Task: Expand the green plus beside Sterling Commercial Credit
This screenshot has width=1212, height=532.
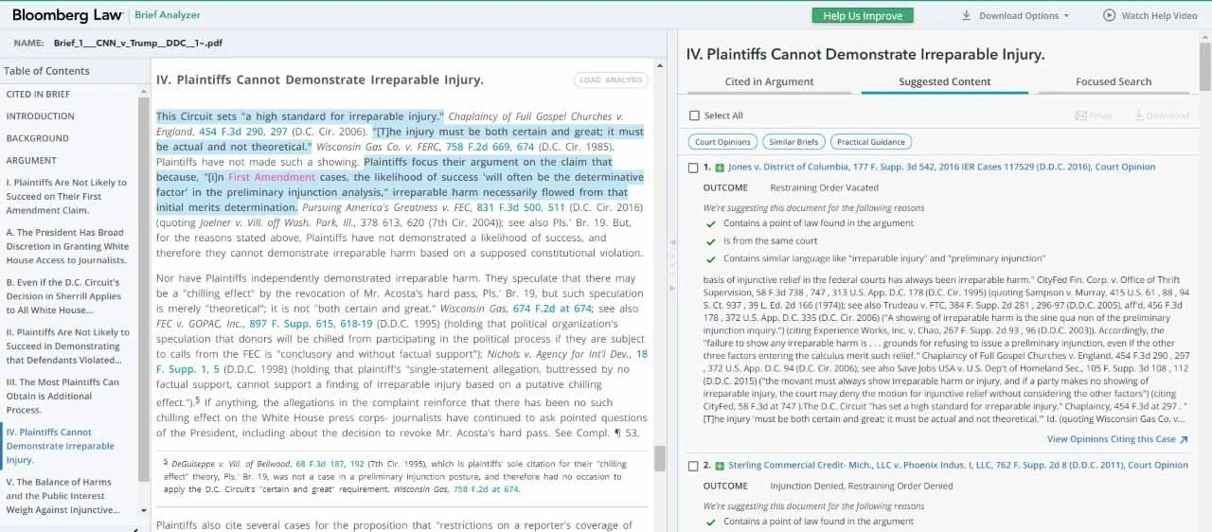Action: coord(720,466)
